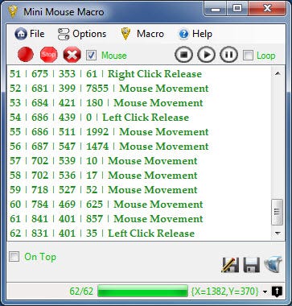Click the square stop playback button
The width and height of the screenshot is (292, 306).
tap(183, 55)
